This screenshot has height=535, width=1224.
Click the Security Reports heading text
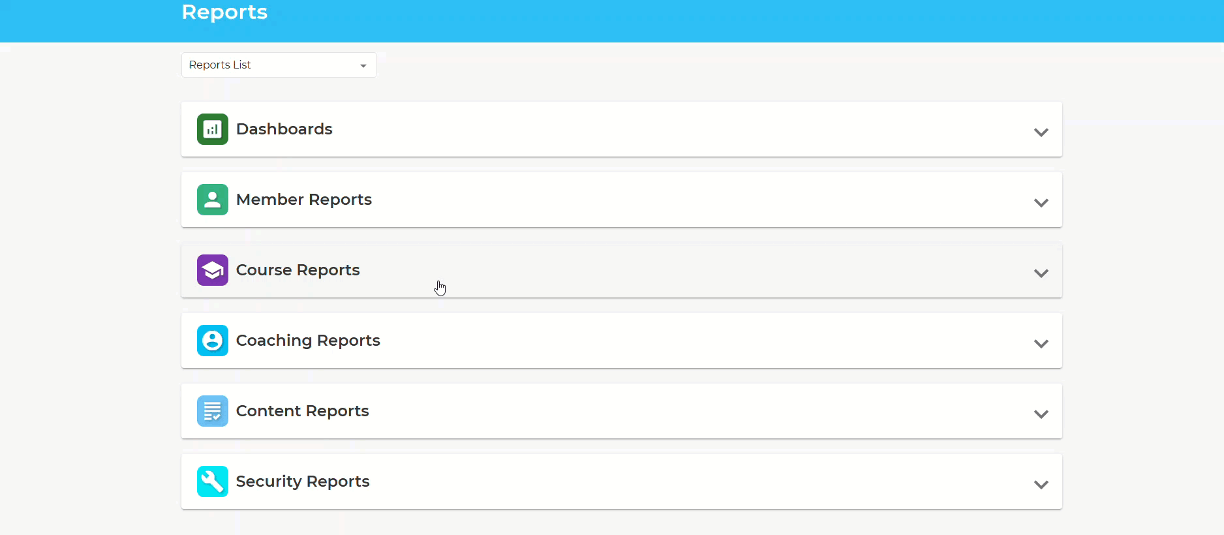point(302,481)
